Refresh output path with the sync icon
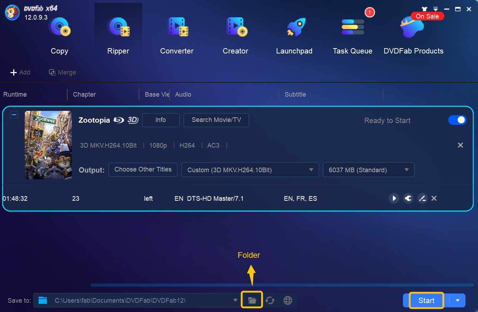The height and width of the screenshot is (312, 478). (x=270, y=300)
